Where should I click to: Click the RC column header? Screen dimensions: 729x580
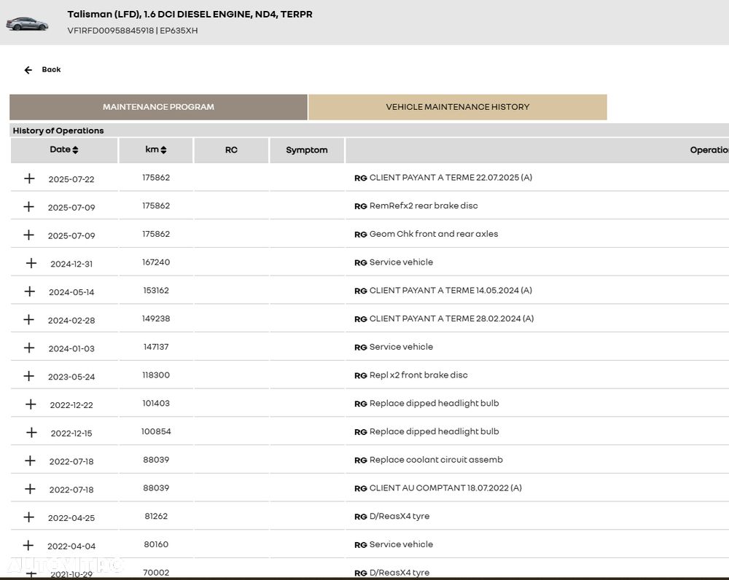(231, 150)
